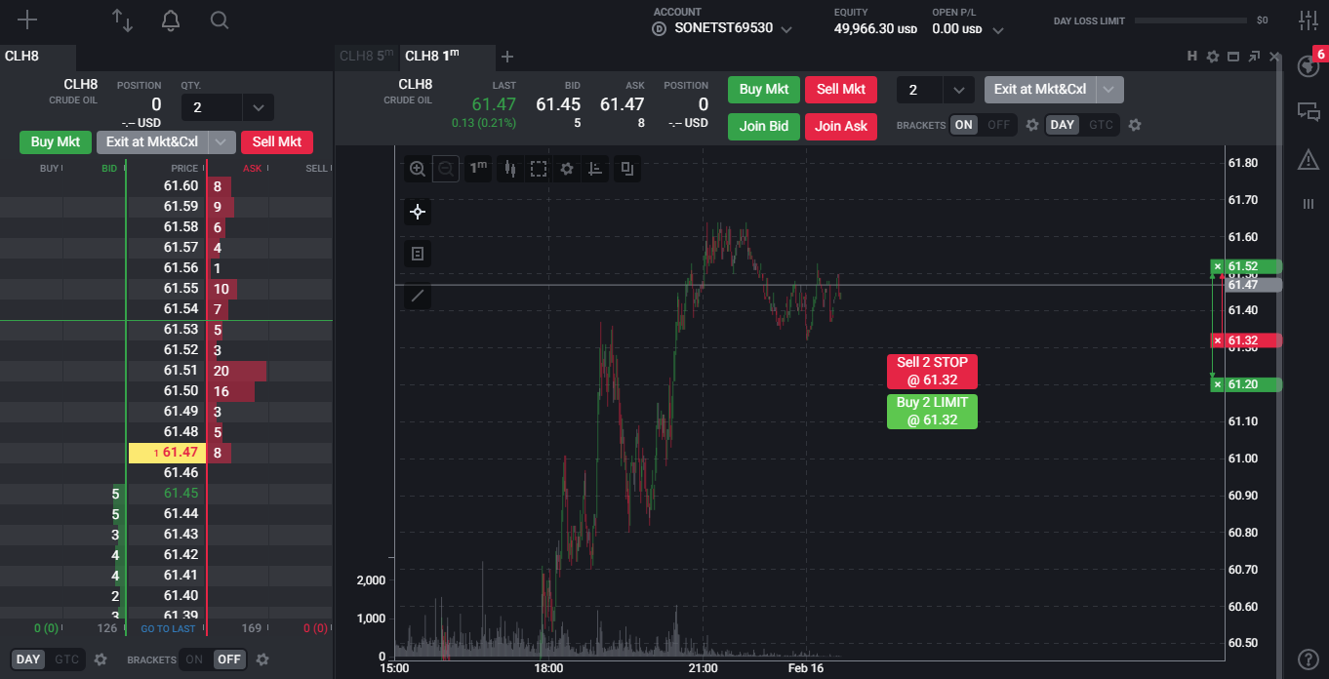Open the chat messages sidebar icon

click(x=1309, y=112)
